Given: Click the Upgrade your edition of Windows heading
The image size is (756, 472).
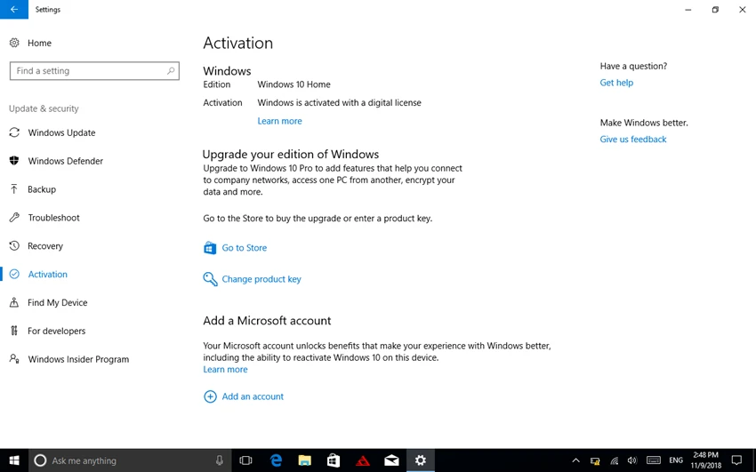Looking at the screenshot, I should 291,154.
